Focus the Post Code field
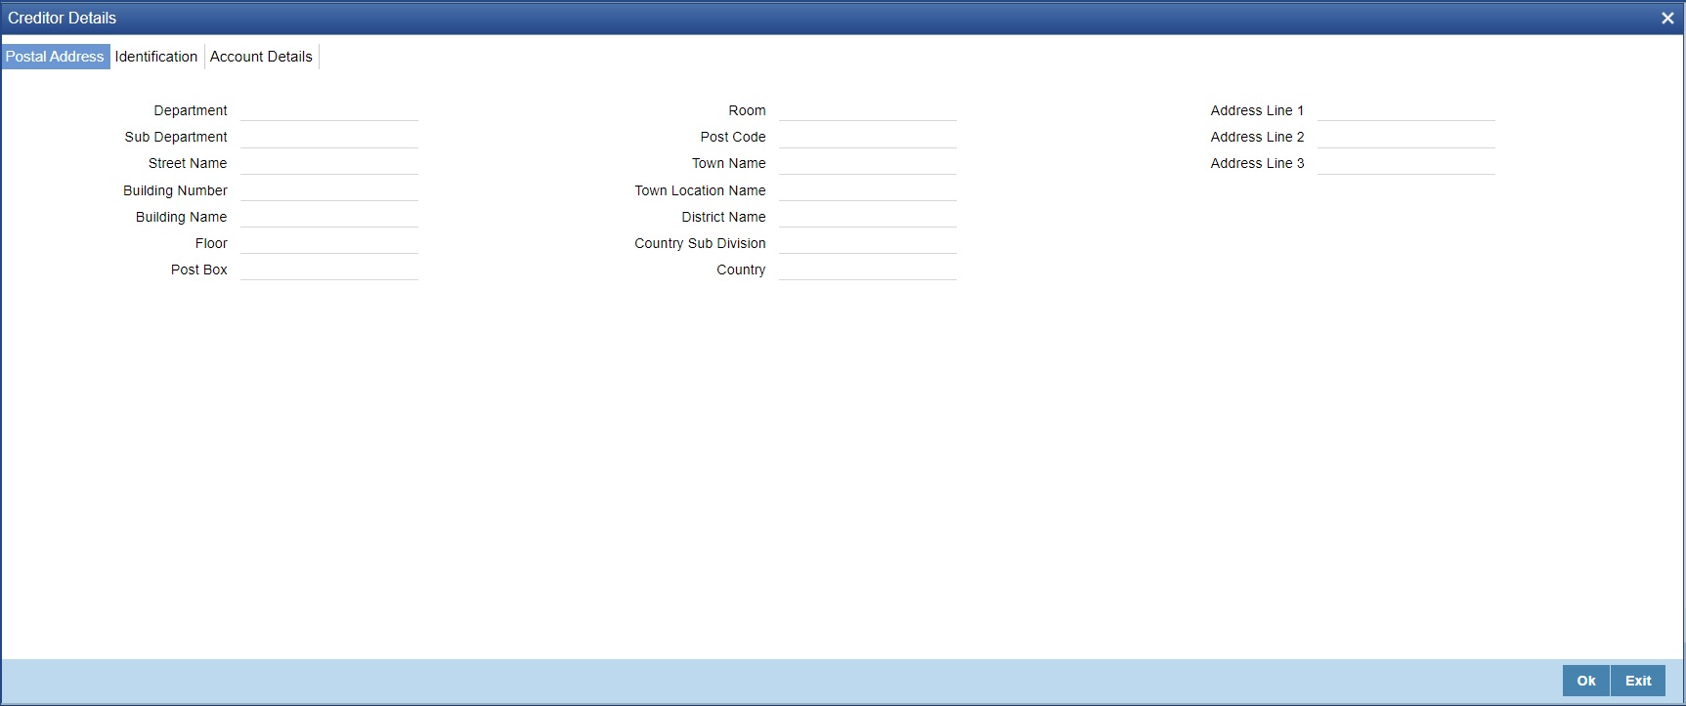1686x706 pixels. tap(868, 137)
